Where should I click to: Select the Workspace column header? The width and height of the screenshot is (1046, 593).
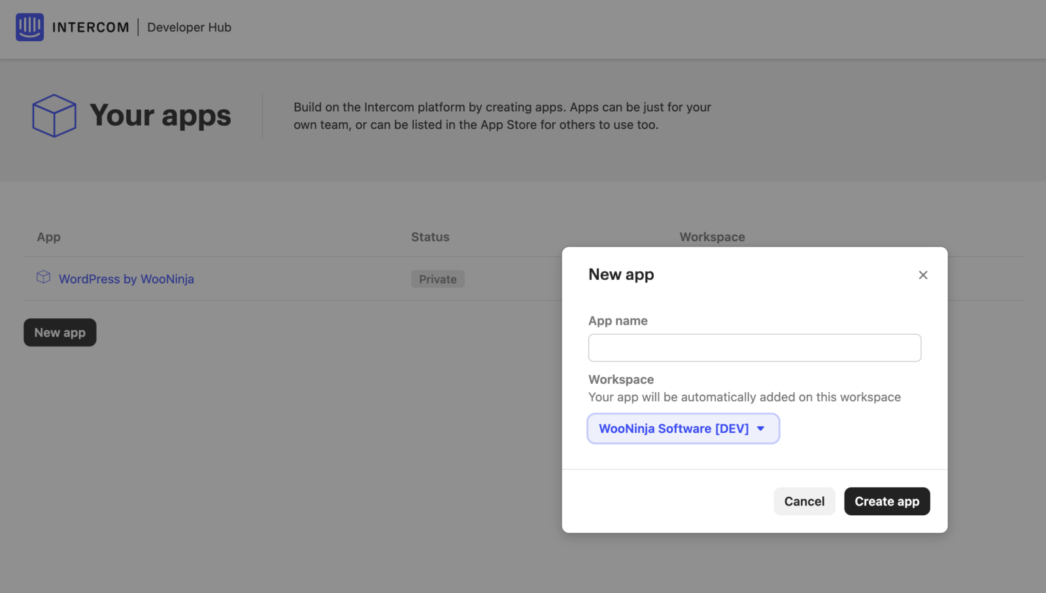[x=712, y=237]
